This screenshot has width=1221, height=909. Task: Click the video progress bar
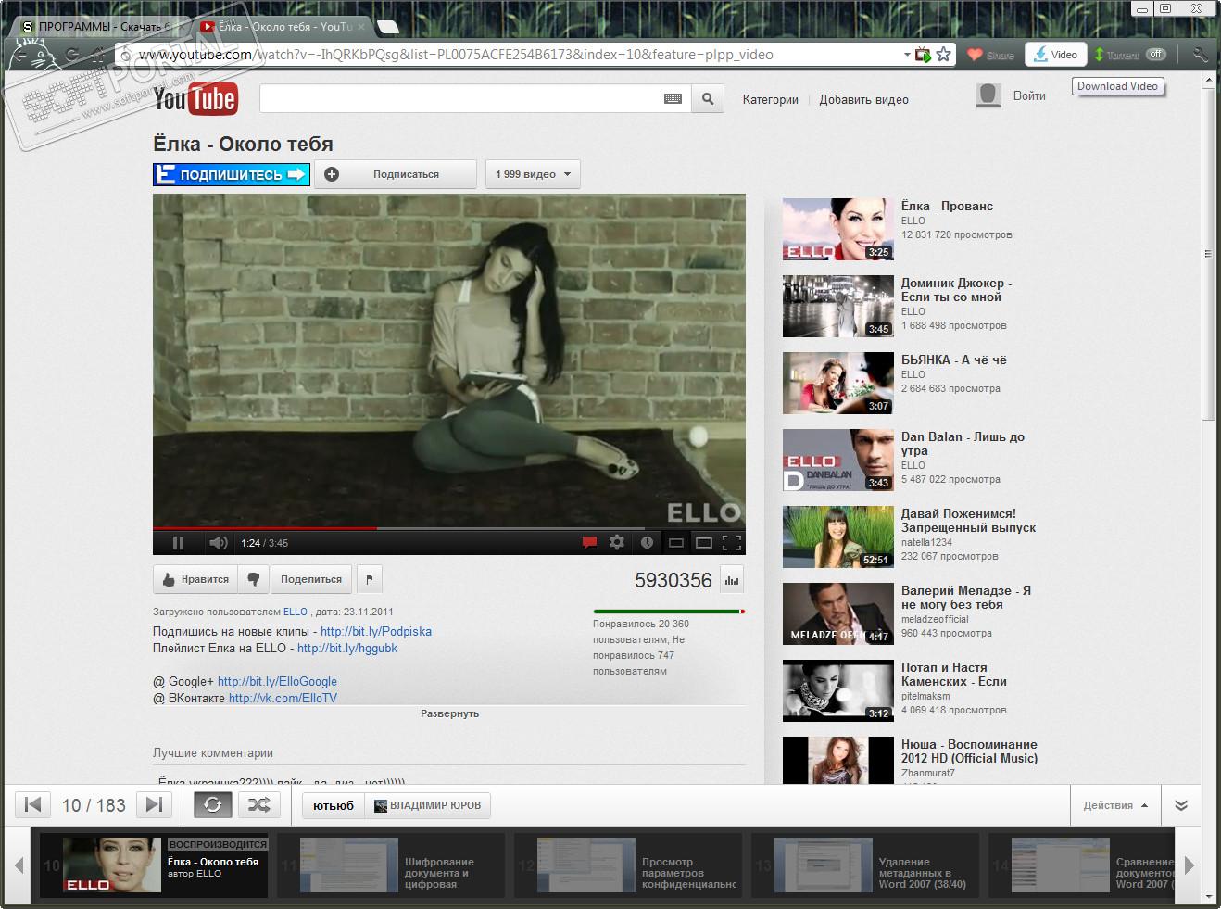tap(449, 528)
